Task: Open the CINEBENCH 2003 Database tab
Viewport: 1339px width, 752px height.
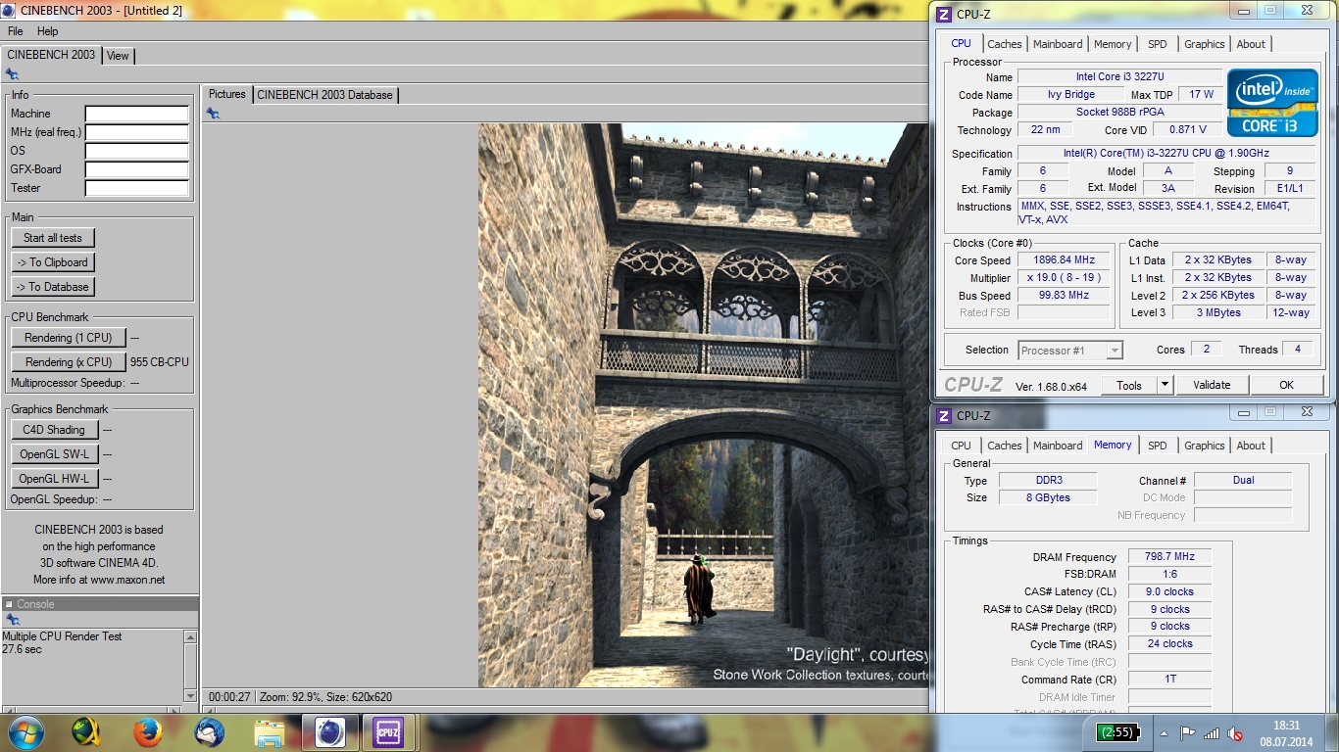Action: (324, 95)
